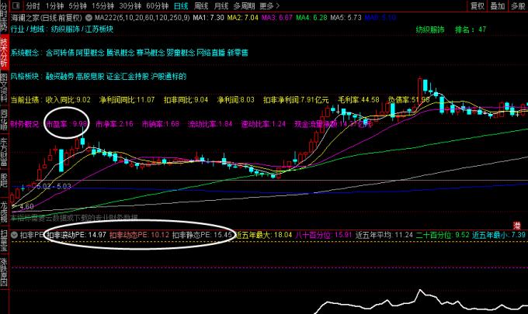Switch to 日线 daily chart
Screen dimensions: 528x314
click(x=181, y=5)
